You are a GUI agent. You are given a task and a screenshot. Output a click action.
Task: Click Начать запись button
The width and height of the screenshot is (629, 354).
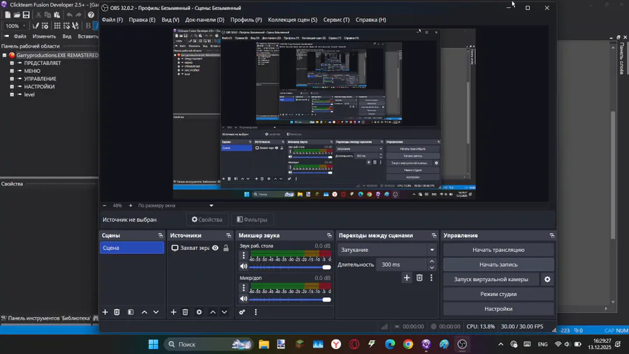tap(498, 264)
